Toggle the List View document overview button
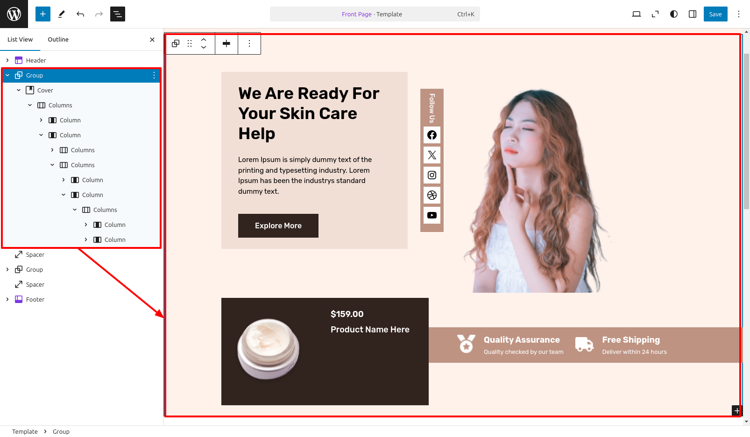The width and height of the screenshot is (750, 437). pos(118,14)
